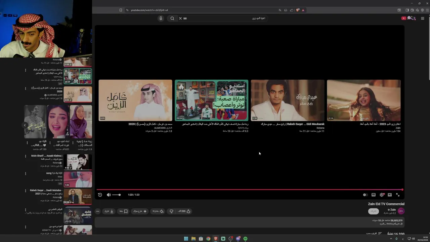Play the Rabeh Saqer Eidi Moubarak endscreen video

coord(288,100)
